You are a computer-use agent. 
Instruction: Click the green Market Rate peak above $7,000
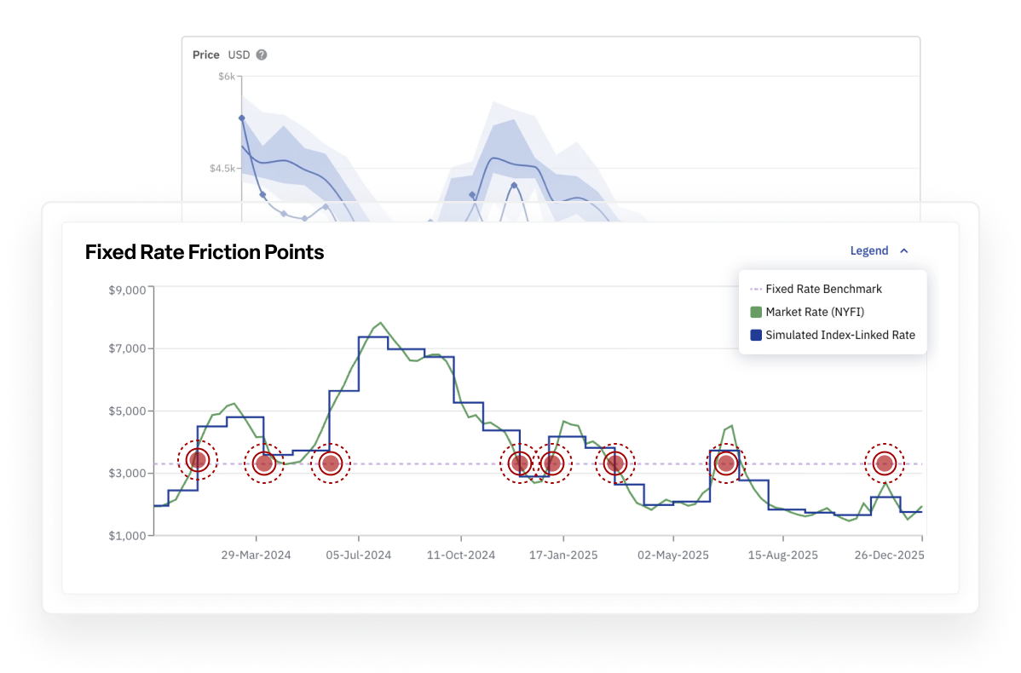pyautogui.click(x=380, y=323)
